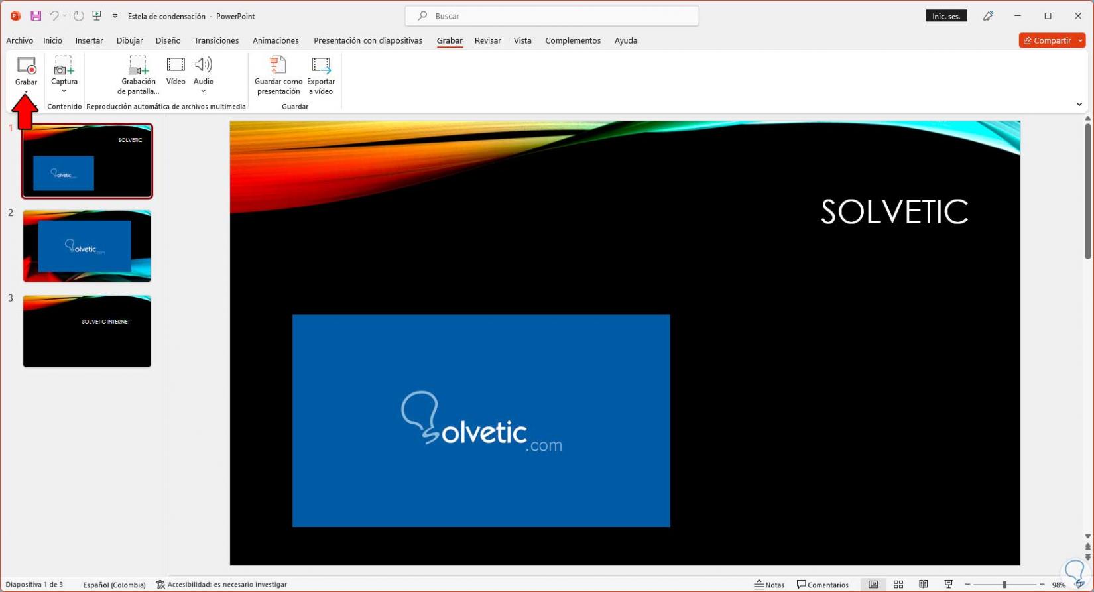Viewport: 1094px width, 592px height.
Task: Click the PowerPoint app logo icon
Action: [15, 16]
